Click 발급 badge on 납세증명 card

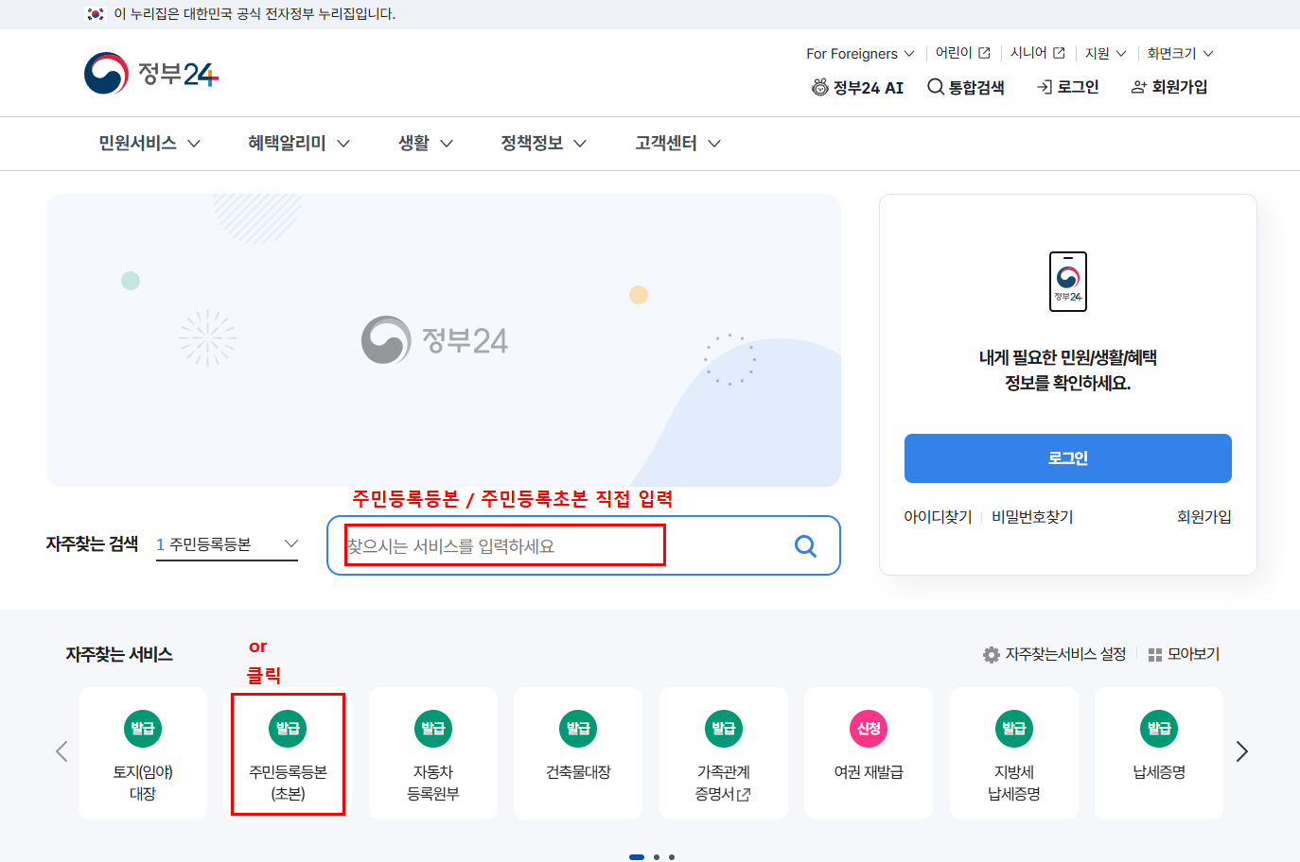[1159, 729]
